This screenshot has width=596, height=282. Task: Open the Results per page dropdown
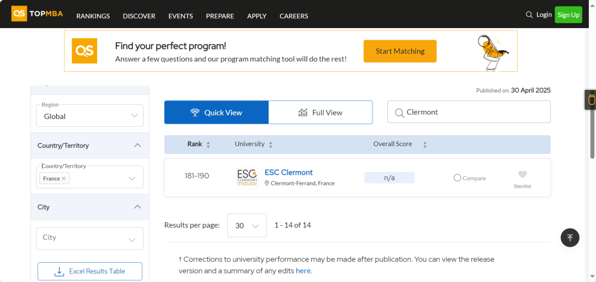click(247, 225)
